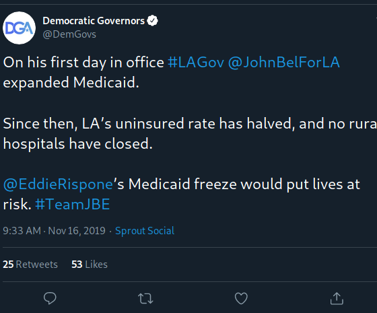
Task: Like the tweet with the heart icon
Action: [241, 298]
